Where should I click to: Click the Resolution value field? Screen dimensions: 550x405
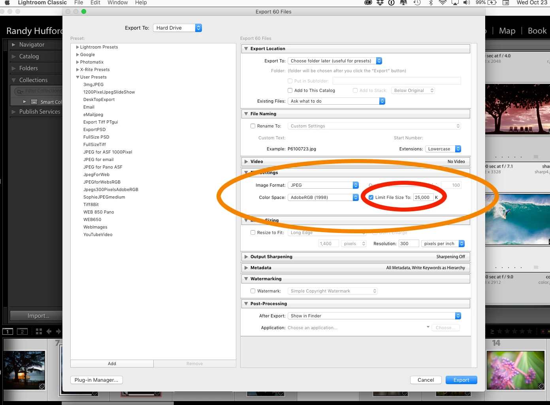[409, 244]
